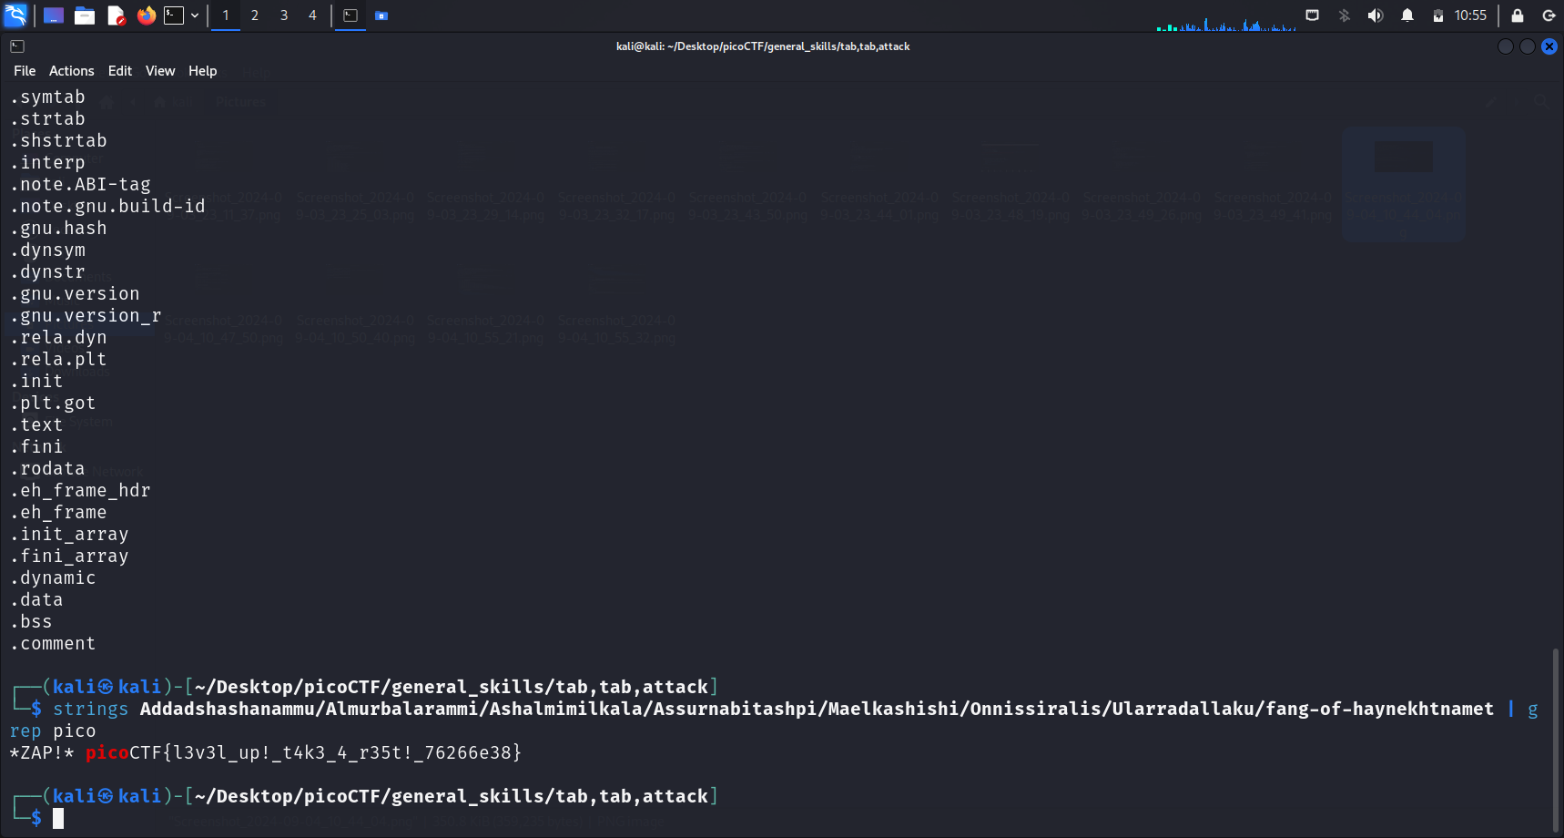Screen dimensions: 1564x838
Task: Open the View menu
Action: pos(160,71)
